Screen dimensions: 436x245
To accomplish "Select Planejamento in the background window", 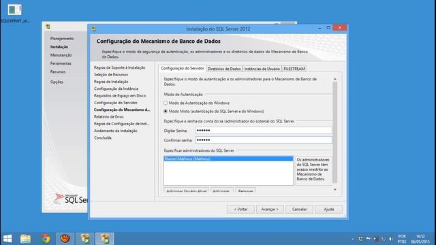I will (62, 39).
